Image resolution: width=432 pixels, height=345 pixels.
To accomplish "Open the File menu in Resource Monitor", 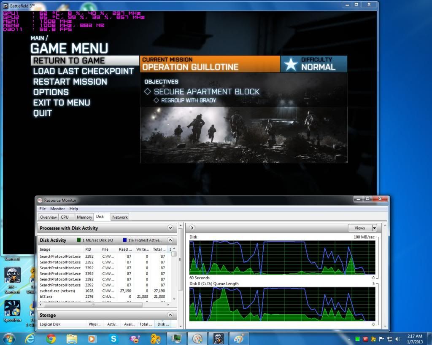I will [43, 209].
